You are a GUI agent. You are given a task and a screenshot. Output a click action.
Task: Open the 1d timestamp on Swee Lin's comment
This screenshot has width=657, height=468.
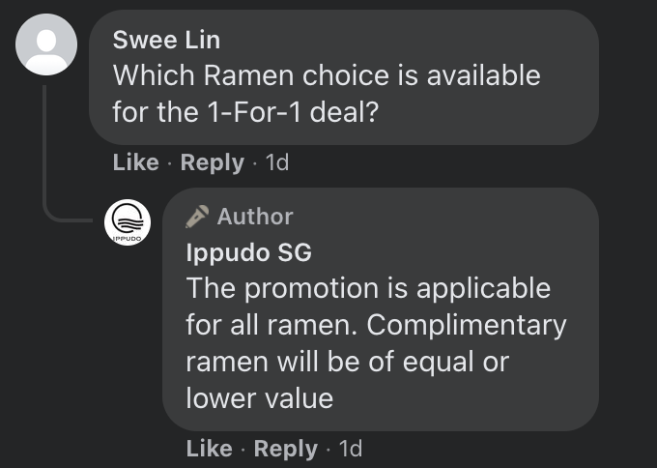coord(276,162)
